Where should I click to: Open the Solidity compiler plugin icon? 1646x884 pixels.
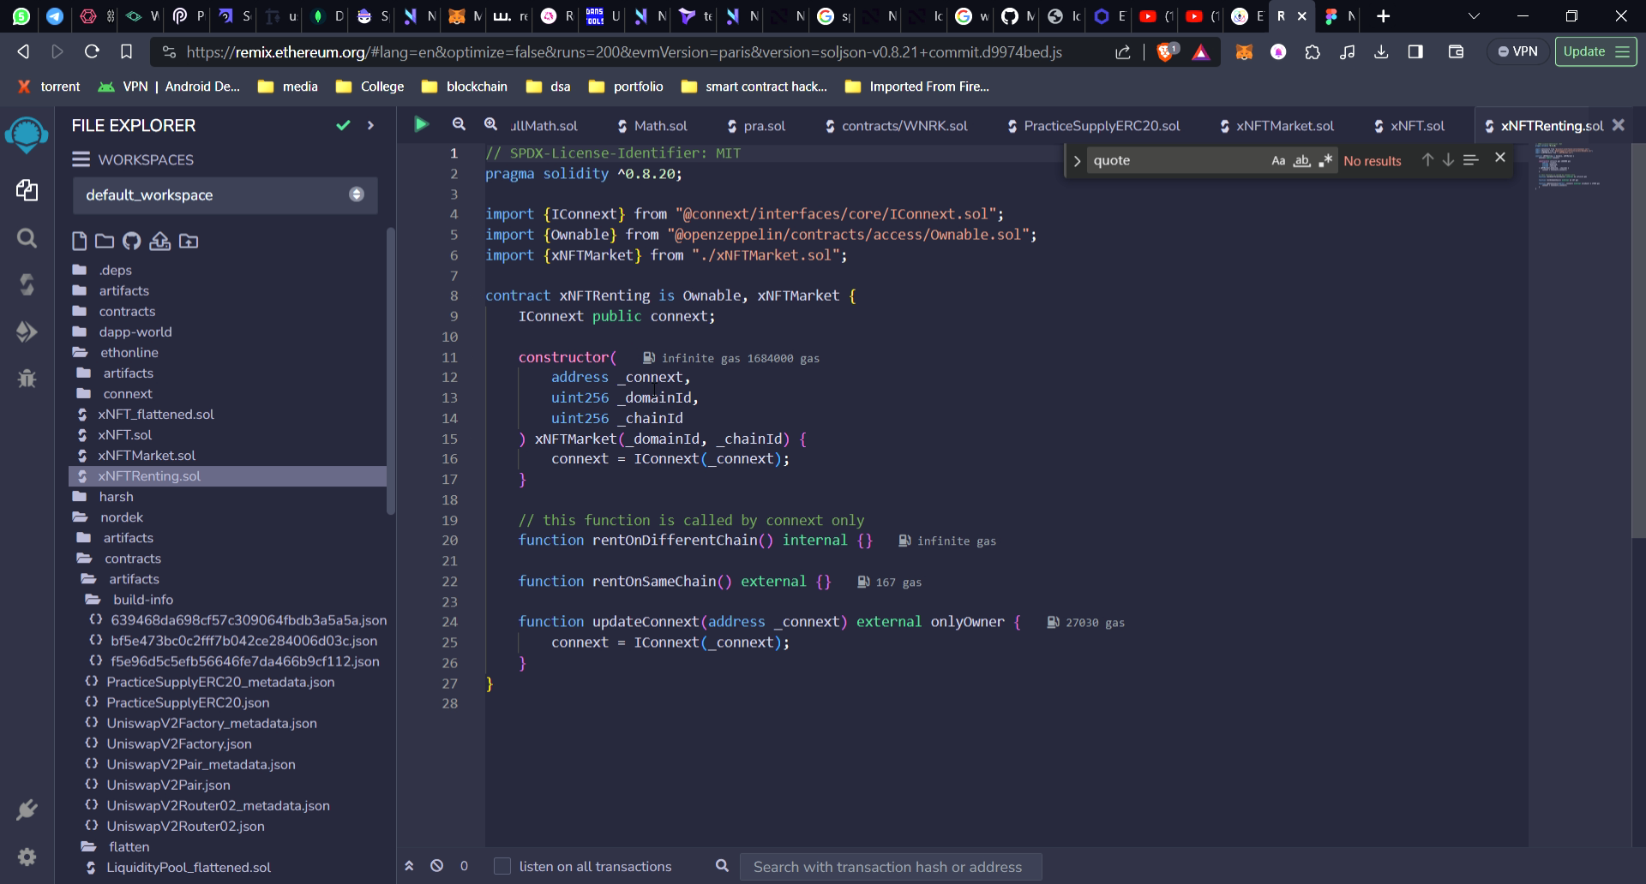(x=27, y=284)
